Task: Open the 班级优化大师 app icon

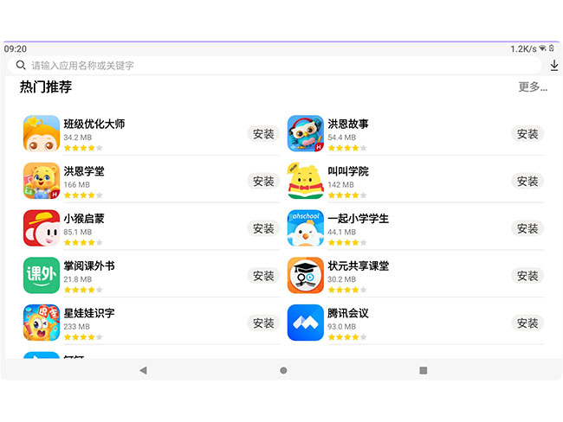Action: point(41,133)
